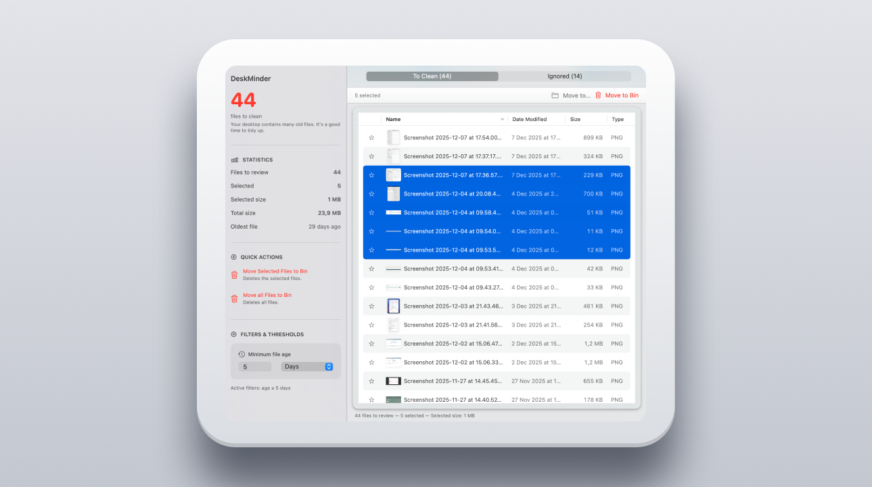Click the clock icon beside Minimum file age
Viewport: 872px width, 487px height.
(242, 354)
